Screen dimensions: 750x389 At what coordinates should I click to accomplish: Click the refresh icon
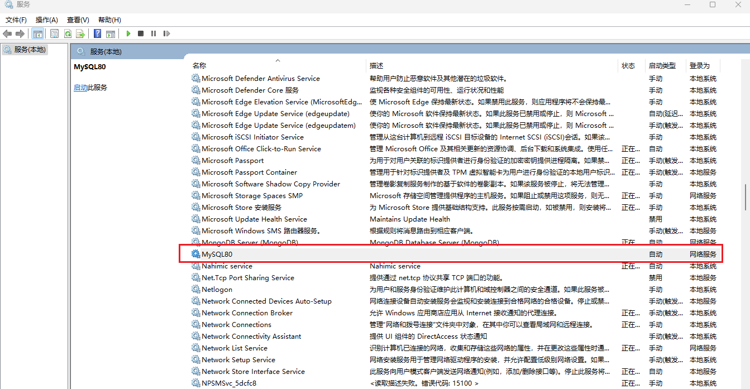click(68, 33)
